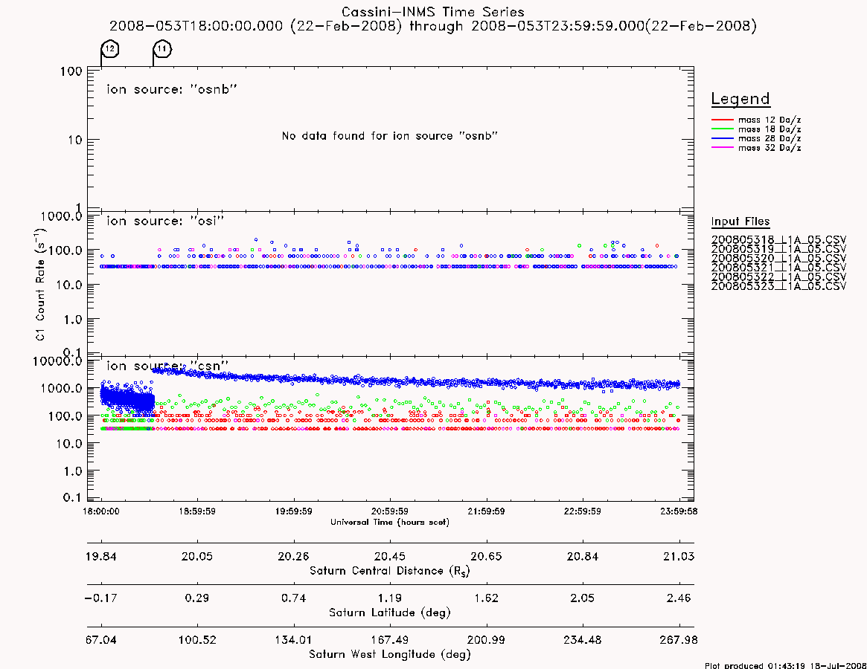The width and height of the screenshot is (867, 669).
Task: Click the blue mass 28 Da/z legend line
Action: click(x=722, y=139)
